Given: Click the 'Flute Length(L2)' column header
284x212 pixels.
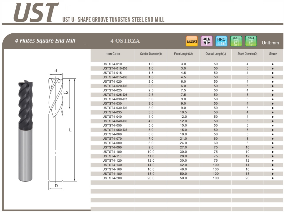Looking at the screenshot, I should [183, 54].
